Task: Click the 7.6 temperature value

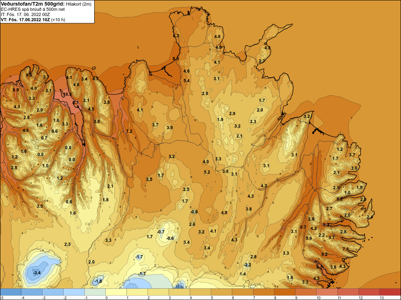Action: point(346,249)
